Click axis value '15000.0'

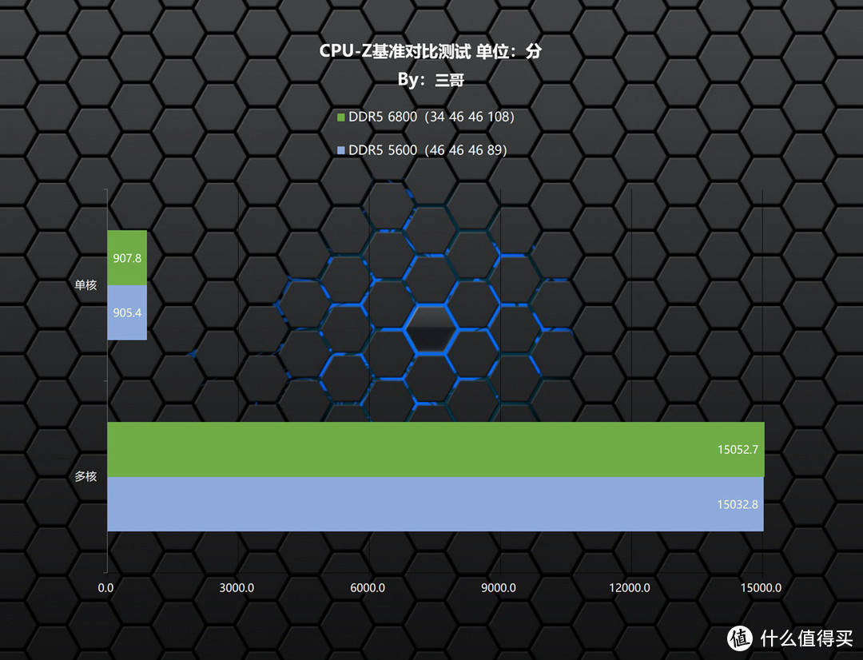click(x=761, y=588)
